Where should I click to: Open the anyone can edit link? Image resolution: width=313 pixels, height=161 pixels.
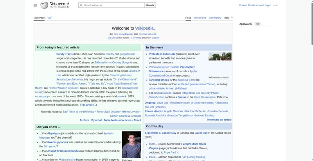pos(148,34)
